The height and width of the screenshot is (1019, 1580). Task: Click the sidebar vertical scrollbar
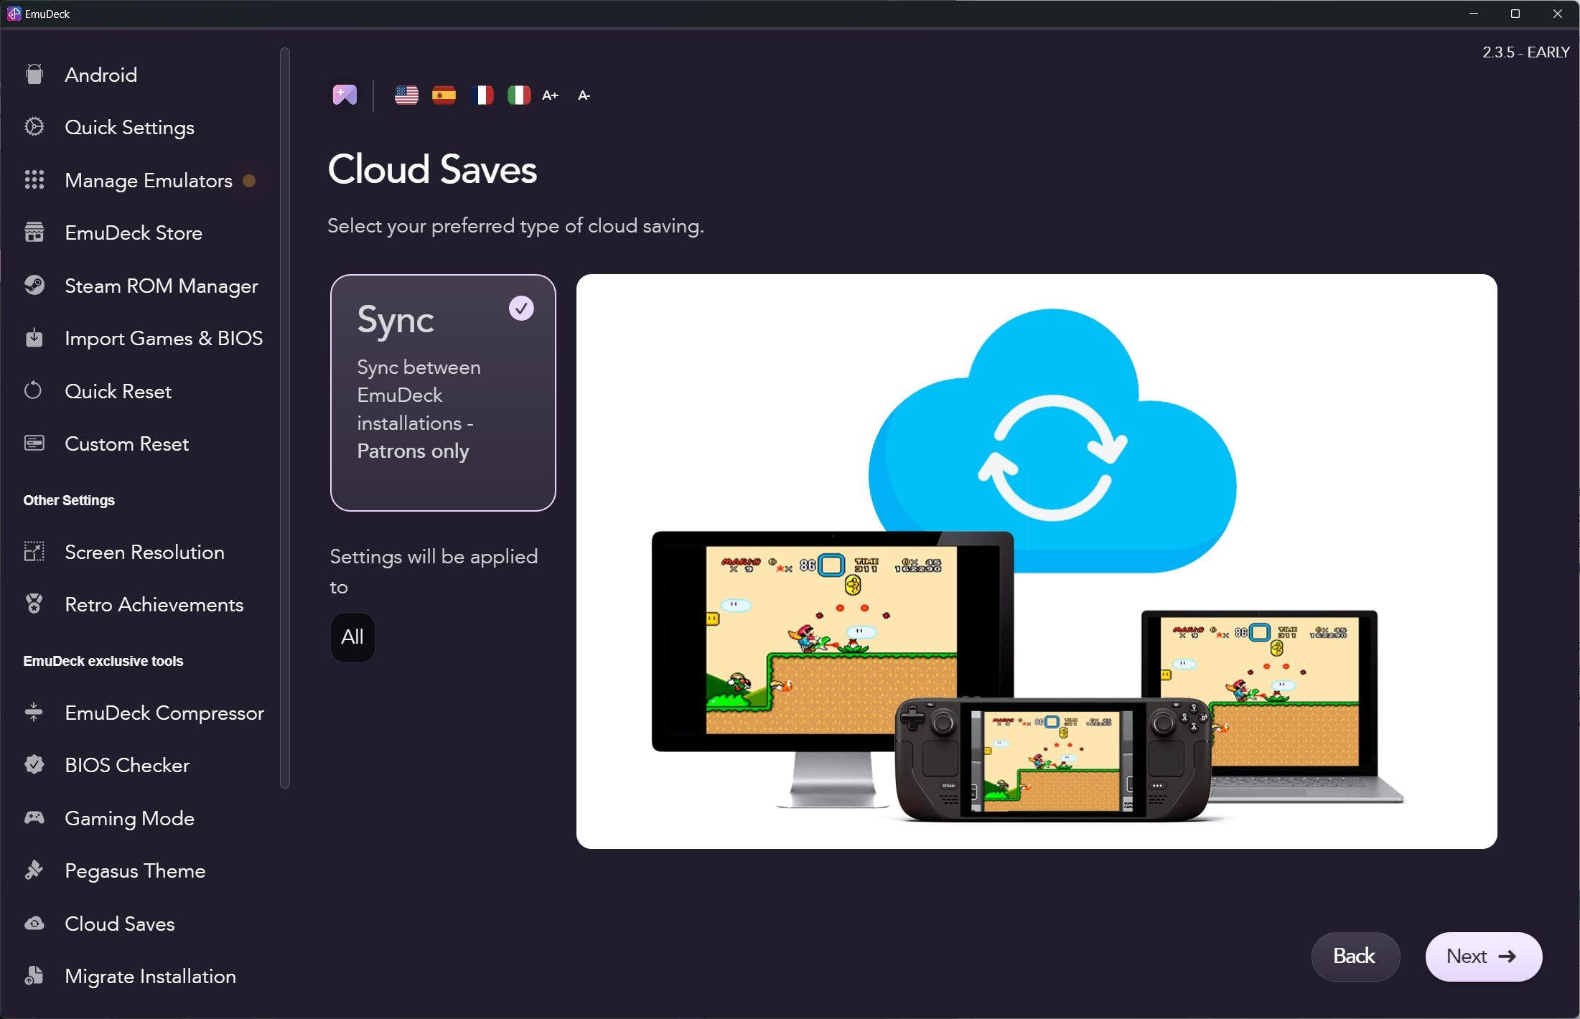(x=285, y=418)
